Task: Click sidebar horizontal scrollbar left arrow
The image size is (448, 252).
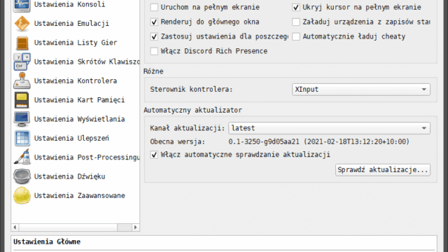Action: [x=15, y=227]
